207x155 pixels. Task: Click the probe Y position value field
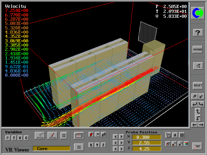coord(146,143)
